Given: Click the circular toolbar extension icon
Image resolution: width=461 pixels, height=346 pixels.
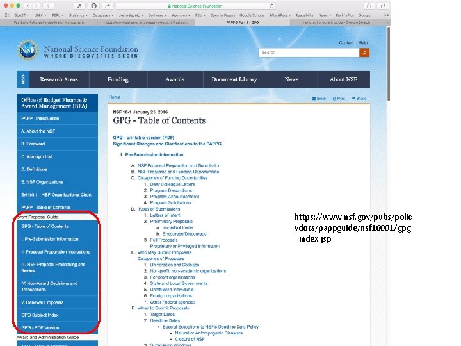Looking at the screenshot, I should click(x=93, y=6).
